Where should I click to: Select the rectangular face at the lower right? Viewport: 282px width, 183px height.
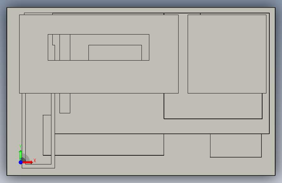(x=236, y=146)
